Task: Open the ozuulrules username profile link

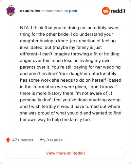Action: coord(30,11)
